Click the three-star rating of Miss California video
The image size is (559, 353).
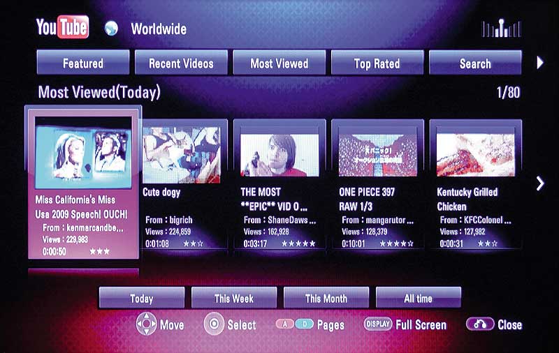[99, 252]
